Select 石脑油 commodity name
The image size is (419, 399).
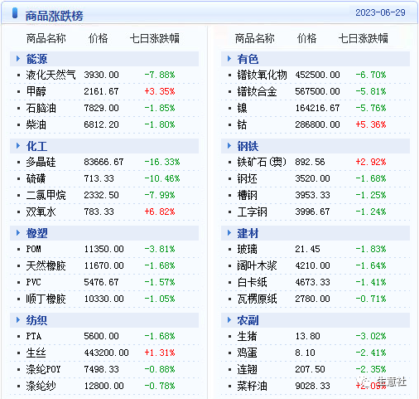coord(41,108)
